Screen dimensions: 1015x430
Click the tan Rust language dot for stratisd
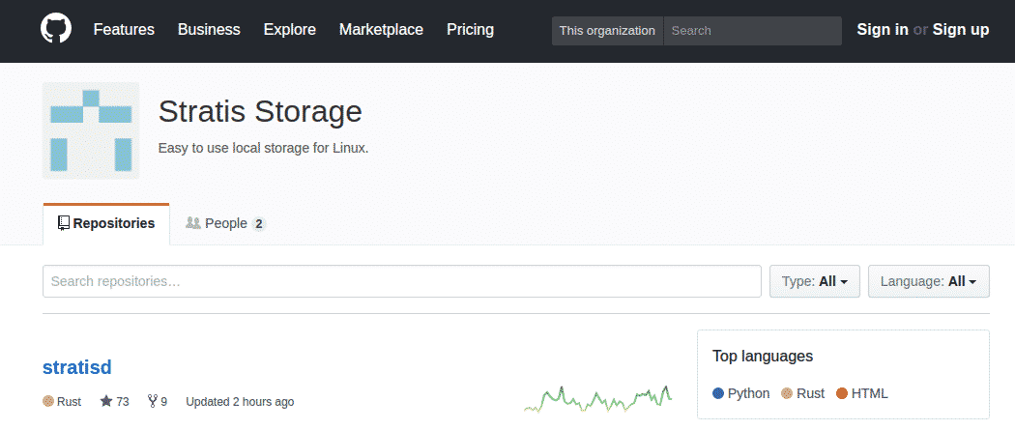pos(48,402)
